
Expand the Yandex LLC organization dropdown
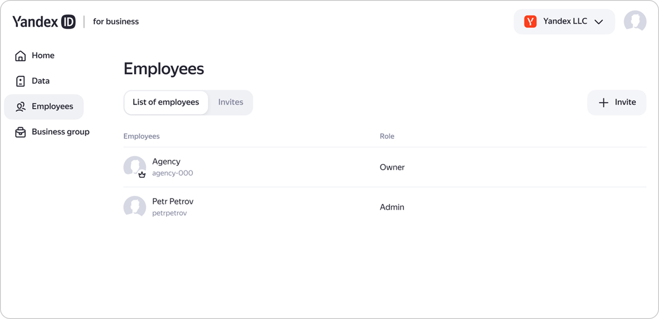pyautogui.click(x=564, y=22)
